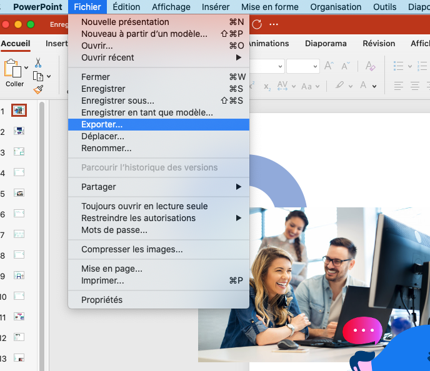Expand Ouvrir récent submenu

pos(159,57)
